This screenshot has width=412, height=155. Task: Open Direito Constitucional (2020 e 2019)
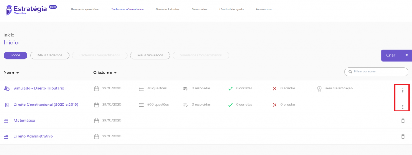click(46, 105)
